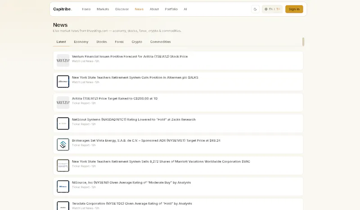Select the News navigation item
The image size is (360, 210).
139,9
